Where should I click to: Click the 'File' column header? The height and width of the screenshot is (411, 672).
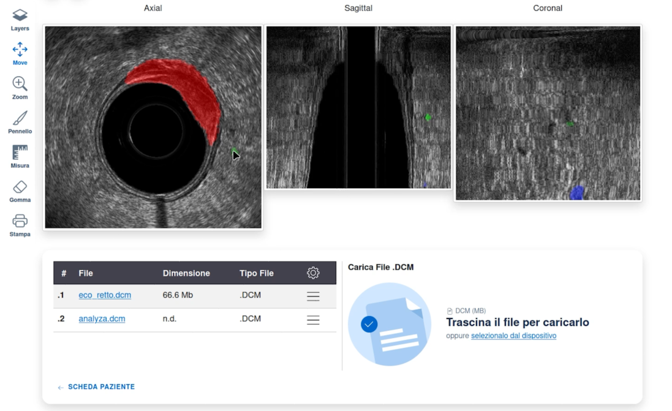(86, 273)
